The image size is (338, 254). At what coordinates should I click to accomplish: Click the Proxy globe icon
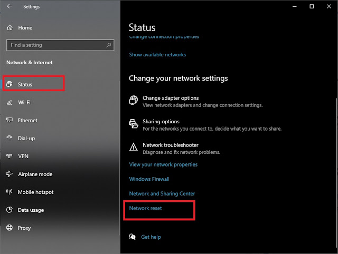(10, 228)
